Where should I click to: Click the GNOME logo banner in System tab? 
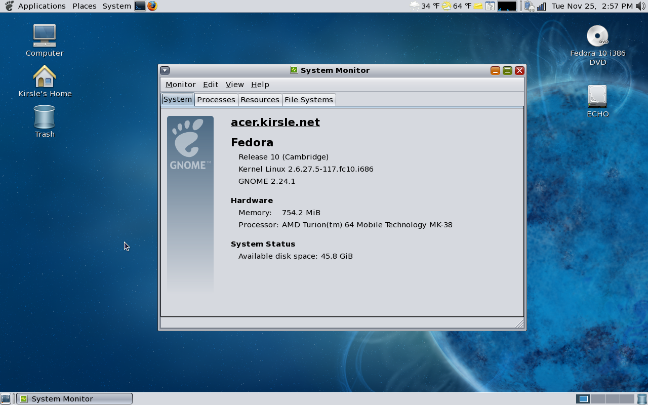(x=190, y=204)
